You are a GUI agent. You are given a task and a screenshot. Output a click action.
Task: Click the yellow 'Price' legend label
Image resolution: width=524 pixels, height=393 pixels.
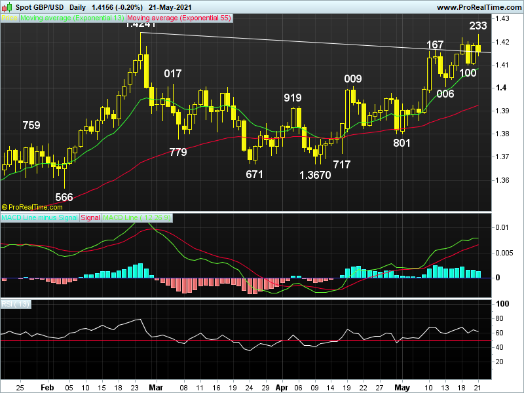[x=9, y=18]
